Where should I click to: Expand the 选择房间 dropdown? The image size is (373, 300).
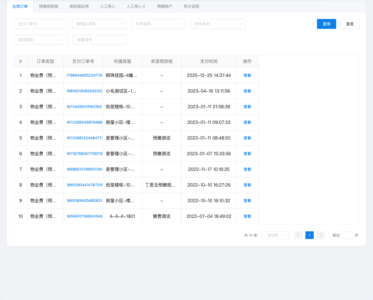click(x=41, y=40)
